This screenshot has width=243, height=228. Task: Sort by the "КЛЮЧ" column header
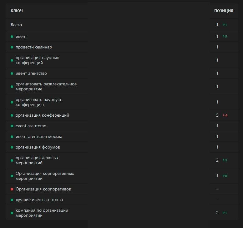(17, 11)
